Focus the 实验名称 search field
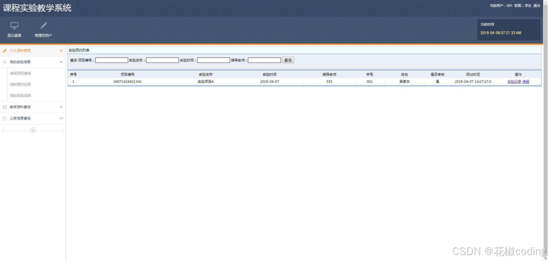The image size is (548, 261). (163, 60)
